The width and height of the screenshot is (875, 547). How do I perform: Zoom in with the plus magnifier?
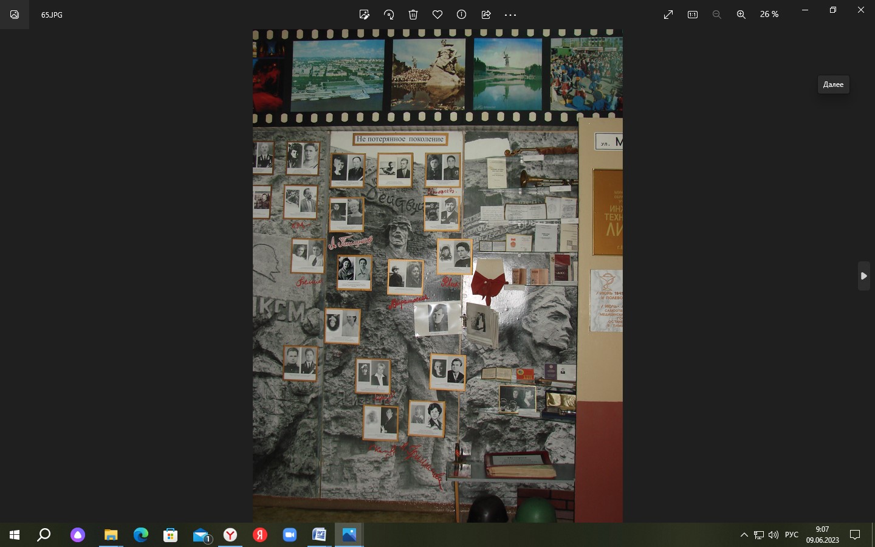tap(741, 15)
